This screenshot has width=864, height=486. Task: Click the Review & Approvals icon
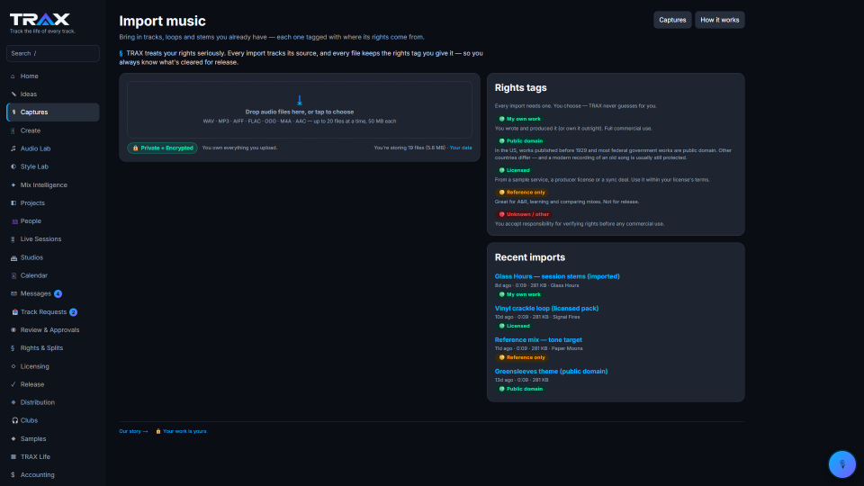coord(13,330)
